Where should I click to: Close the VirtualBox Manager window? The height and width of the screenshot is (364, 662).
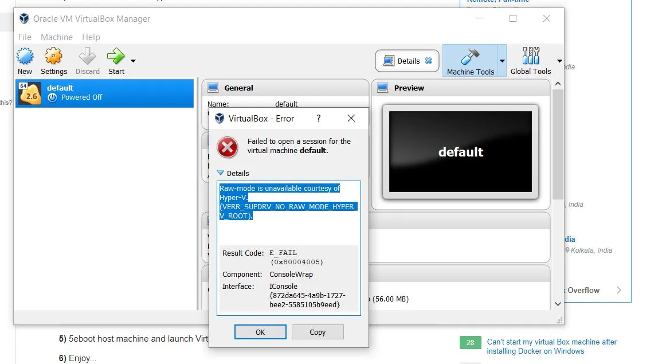coord(547,18)
